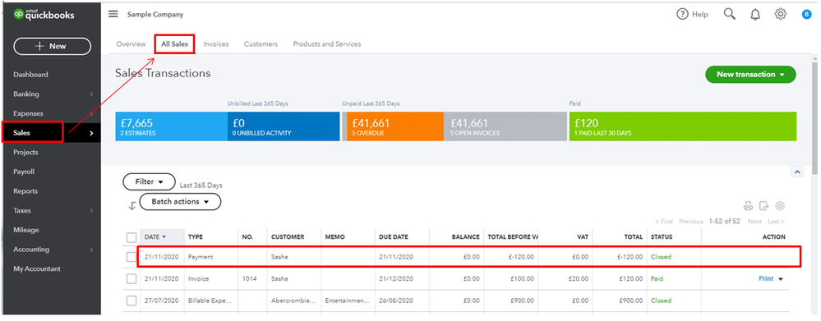Open the Filter dropdown
Screen dimensions: 821x321
[x=150, y=182]
